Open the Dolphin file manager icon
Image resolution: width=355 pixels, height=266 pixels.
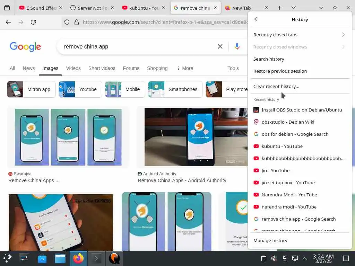[60, 258]
